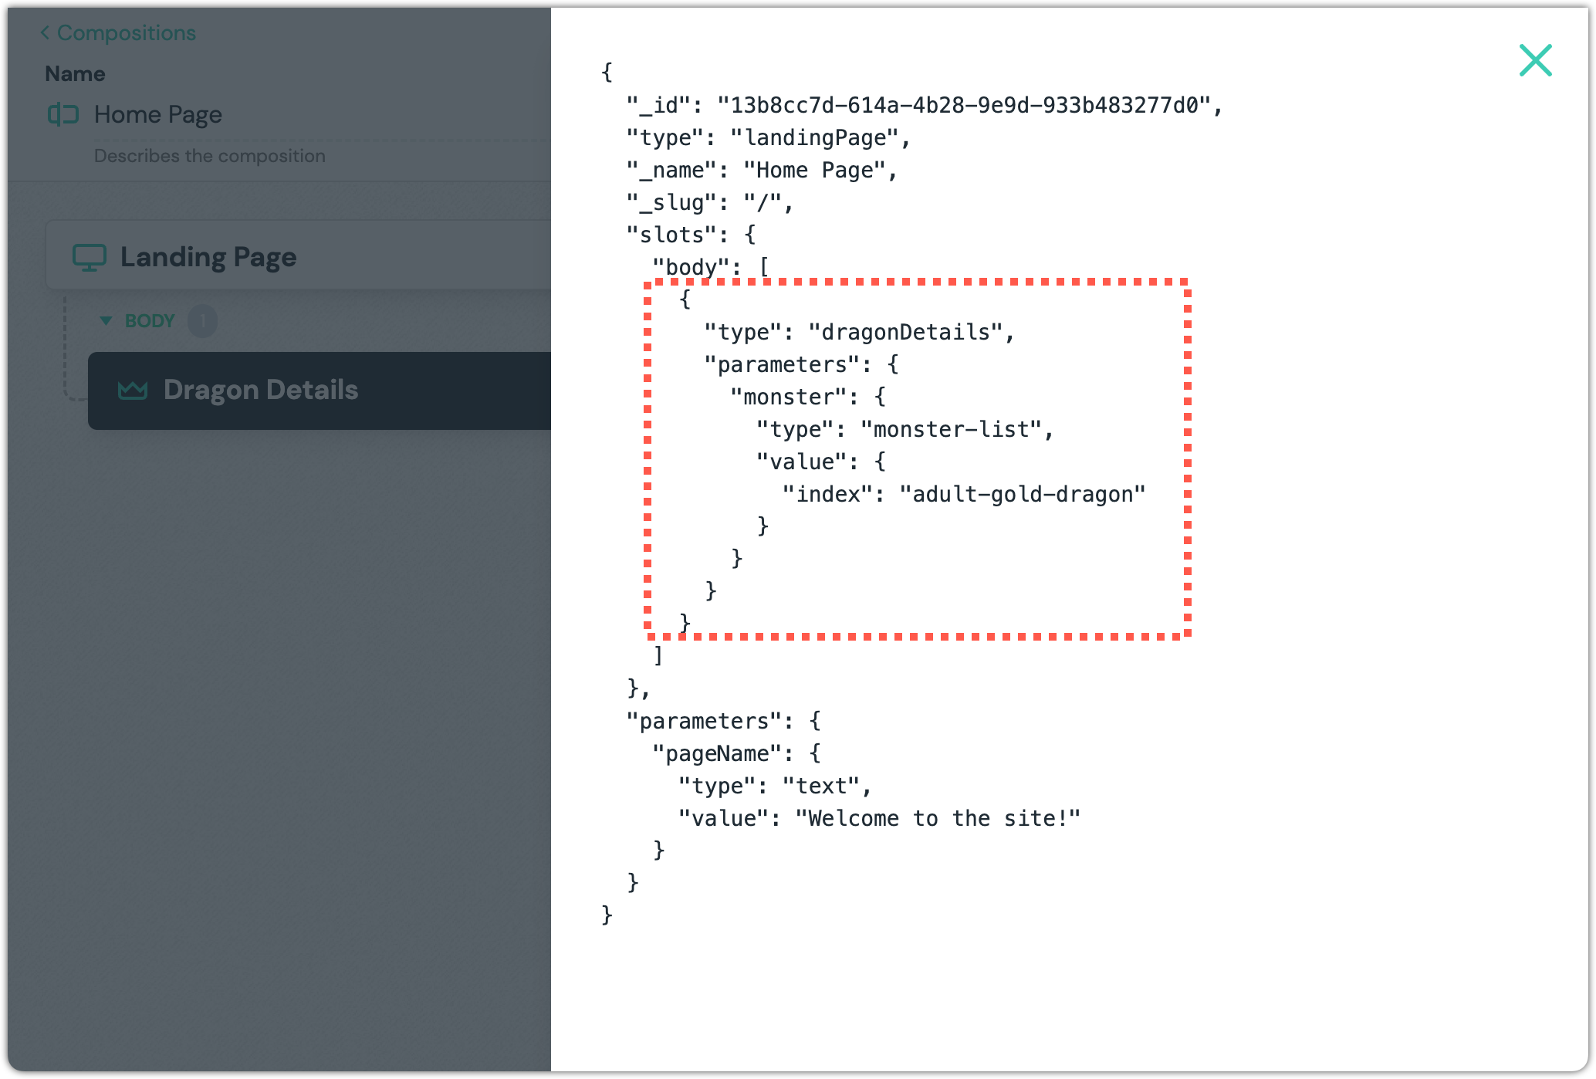Viewport: 1596px width, 1079px height.
Task: Click the crown icon on Dragon Details
Action: [x=132, y=390]
